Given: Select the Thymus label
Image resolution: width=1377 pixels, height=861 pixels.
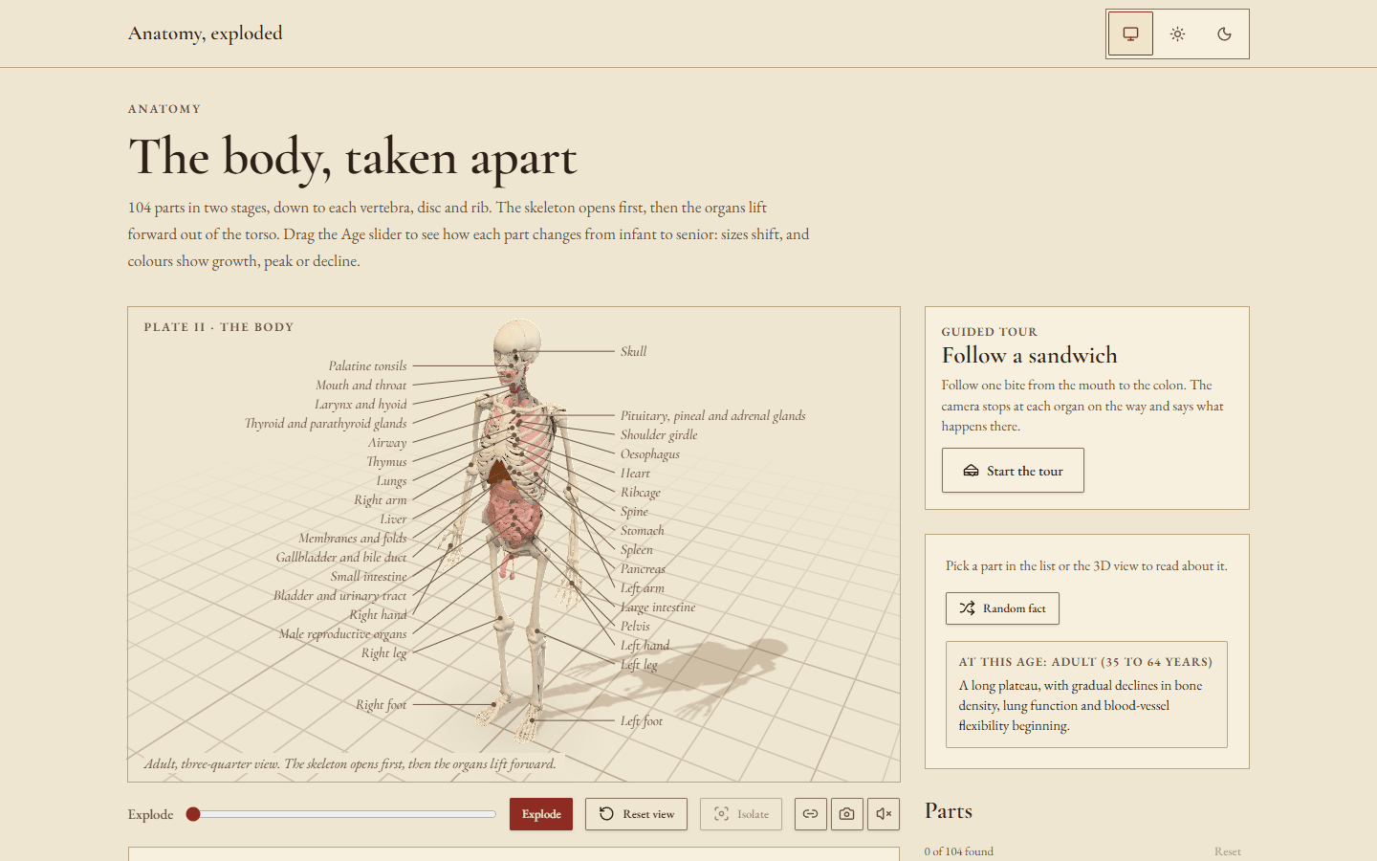Looking at the screenshot, I should tap(386, 462).
